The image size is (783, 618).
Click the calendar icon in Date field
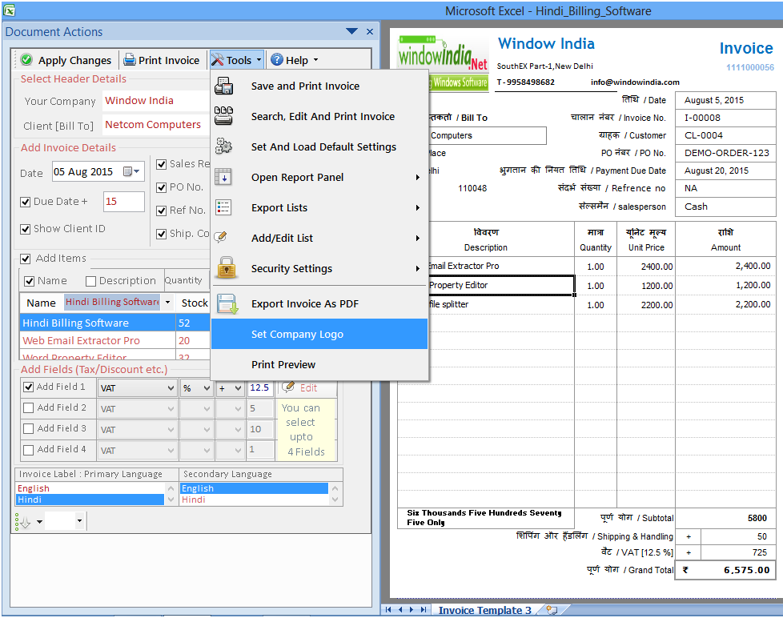[128, 172]
